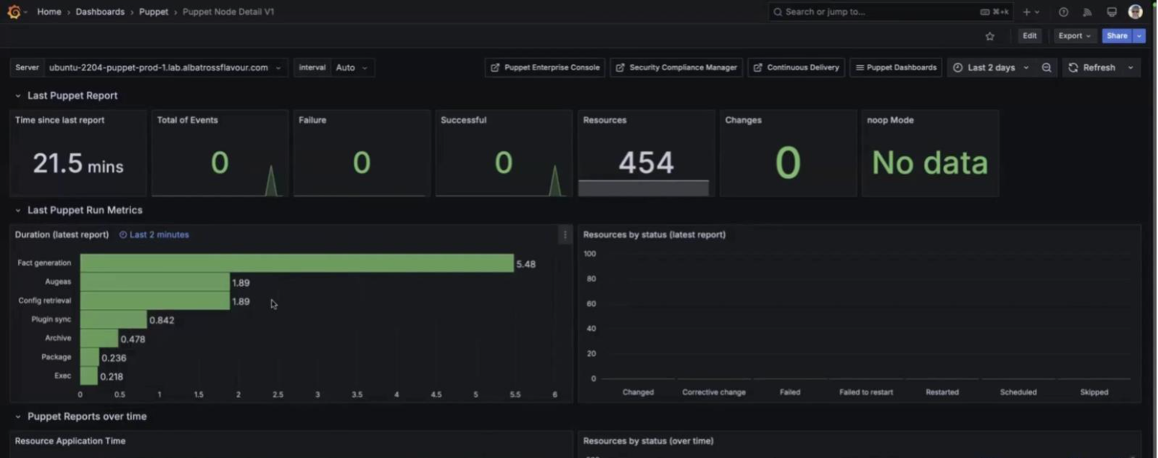The width and height of the screenshot is (1158, 458).
Task: Open the news feed icon
Action: pos(1087,12)
